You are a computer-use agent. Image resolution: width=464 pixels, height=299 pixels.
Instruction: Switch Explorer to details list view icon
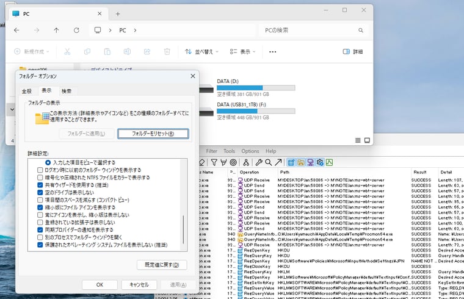(x=358, y=140)
